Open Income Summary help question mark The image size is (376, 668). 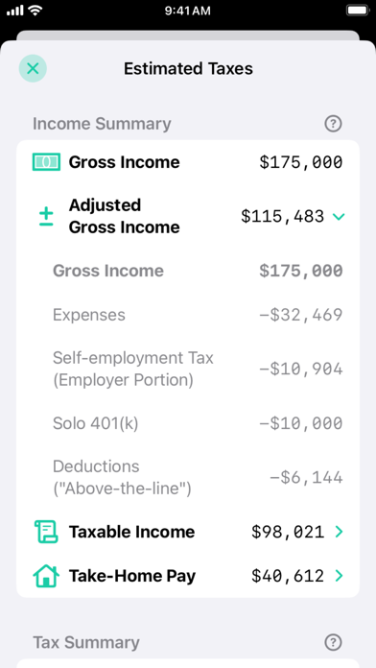pos(333,124)
